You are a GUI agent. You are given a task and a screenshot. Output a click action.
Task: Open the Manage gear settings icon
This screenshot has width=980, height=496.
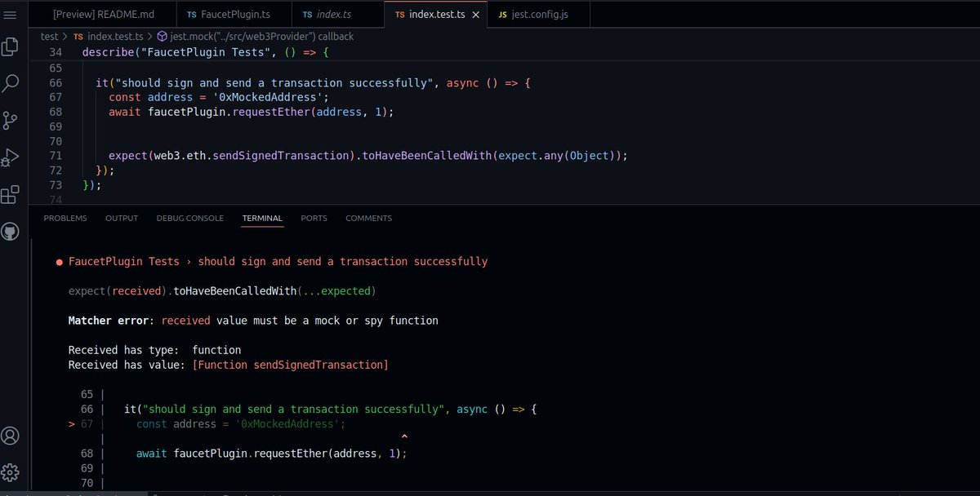[x=10, y=472]
